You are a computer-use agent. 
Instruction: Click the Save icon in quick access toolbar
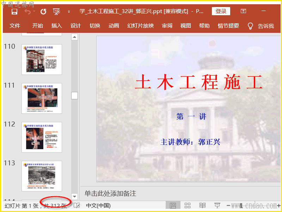pos(14,12)
